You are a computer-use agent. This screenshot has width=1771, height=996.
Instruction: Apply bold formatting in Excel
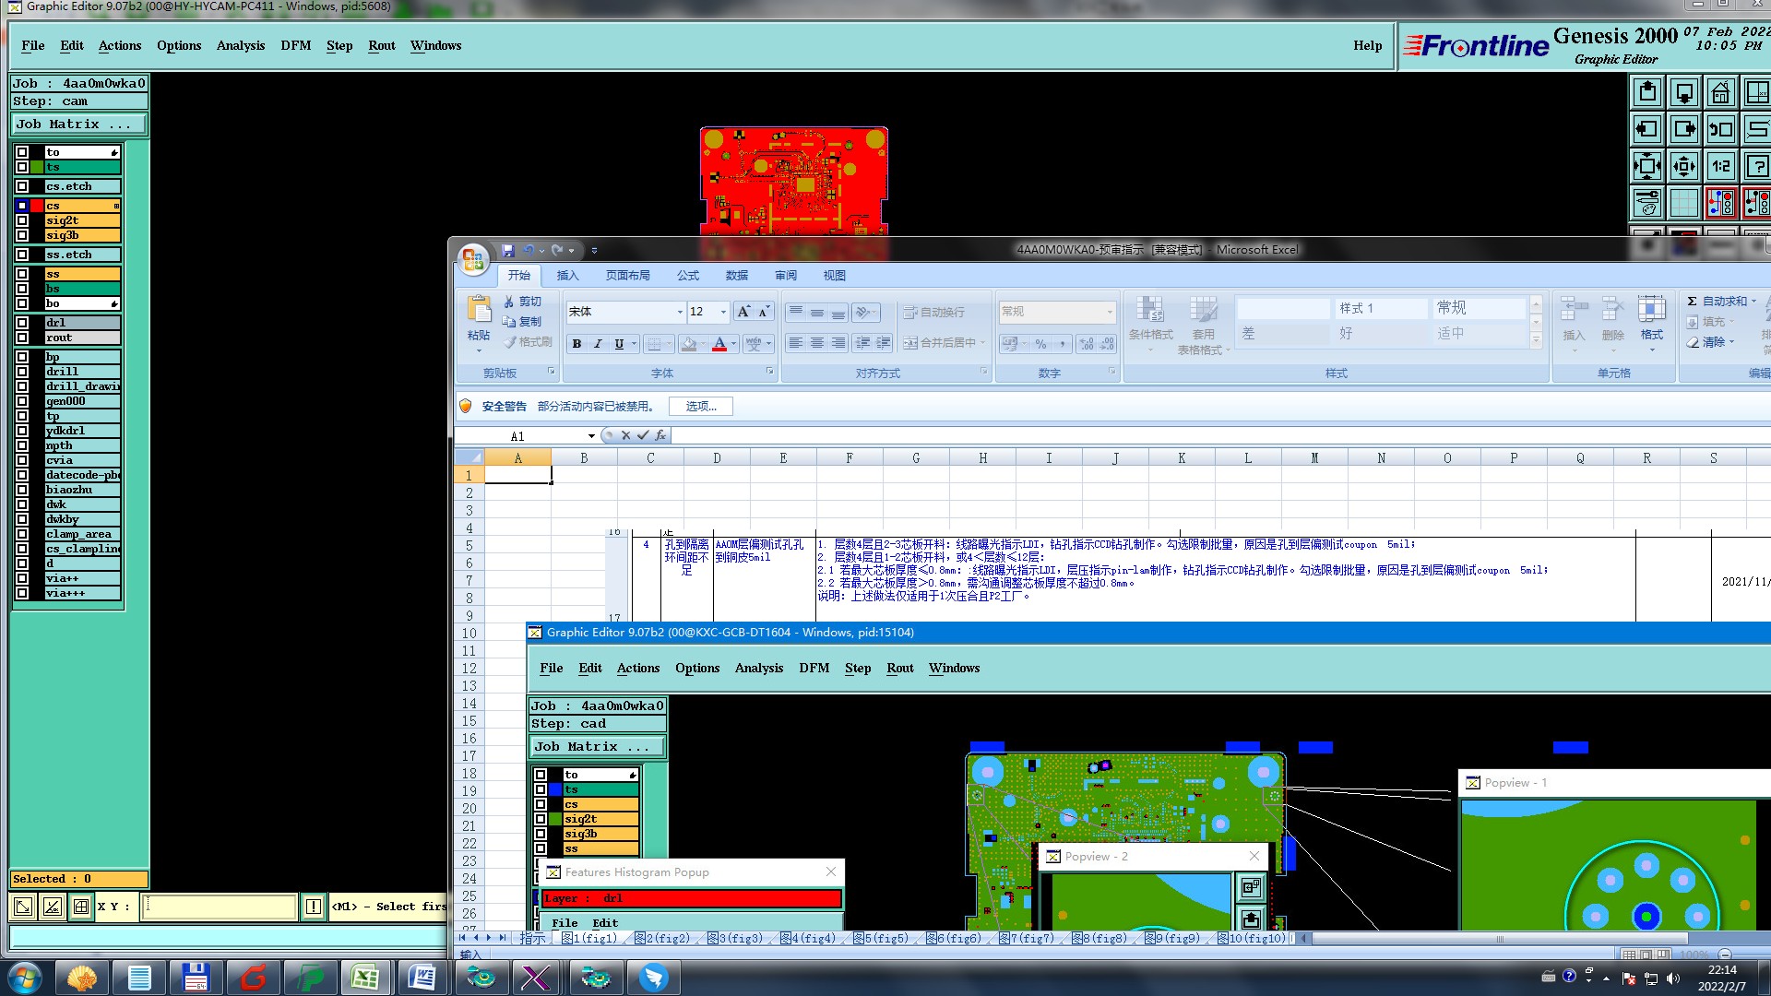(x=576, y=344)
